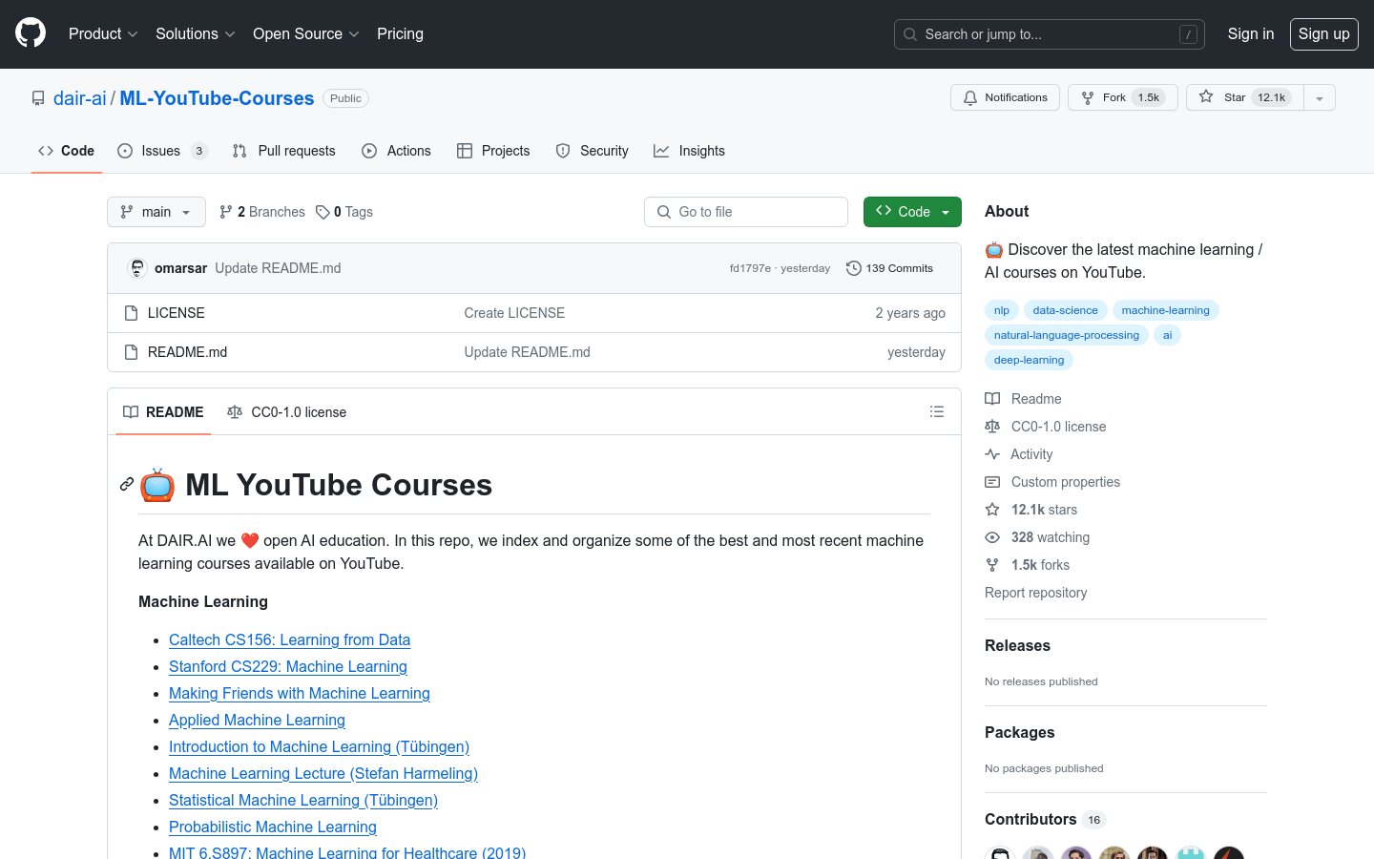Click the branch icon next to 2 Branches

[x=225, y=212]
